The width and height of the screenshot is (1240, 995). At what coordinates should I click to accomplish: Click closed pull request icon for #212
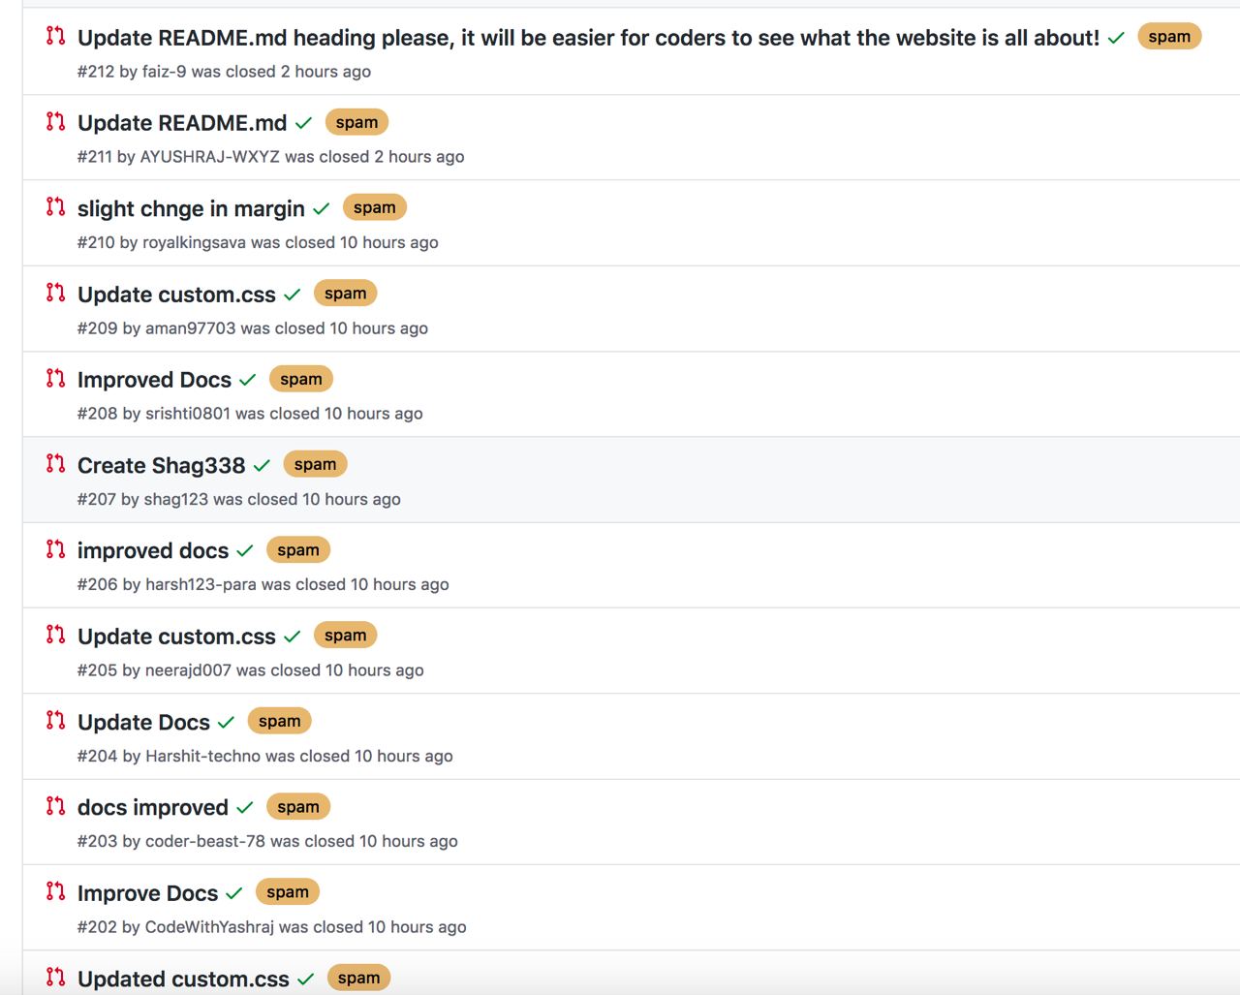[56, 37]
